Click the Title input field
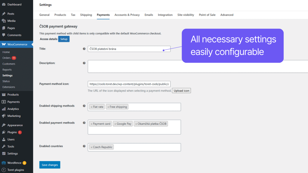 click(x=129, y=49)
